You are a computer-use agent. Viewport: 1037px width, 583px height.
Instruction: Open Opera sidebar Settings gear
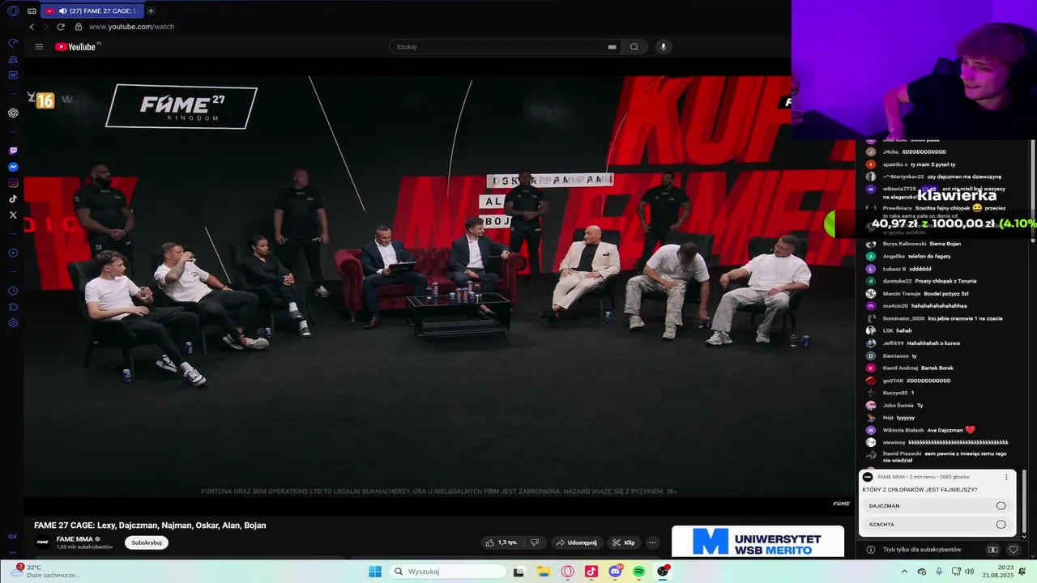tap(13, 323)
